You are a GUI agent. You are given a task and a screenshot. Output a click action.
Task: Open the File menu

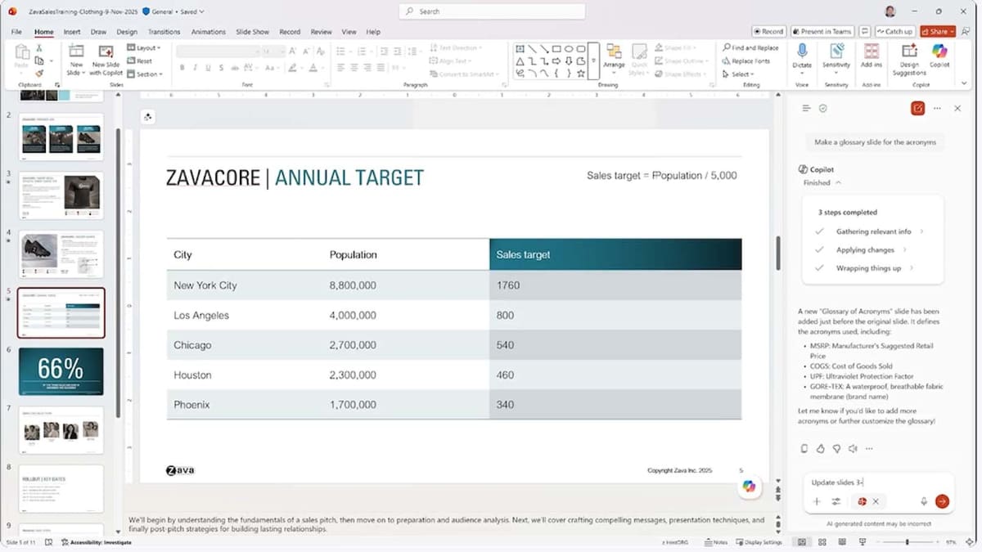(16, 32)
